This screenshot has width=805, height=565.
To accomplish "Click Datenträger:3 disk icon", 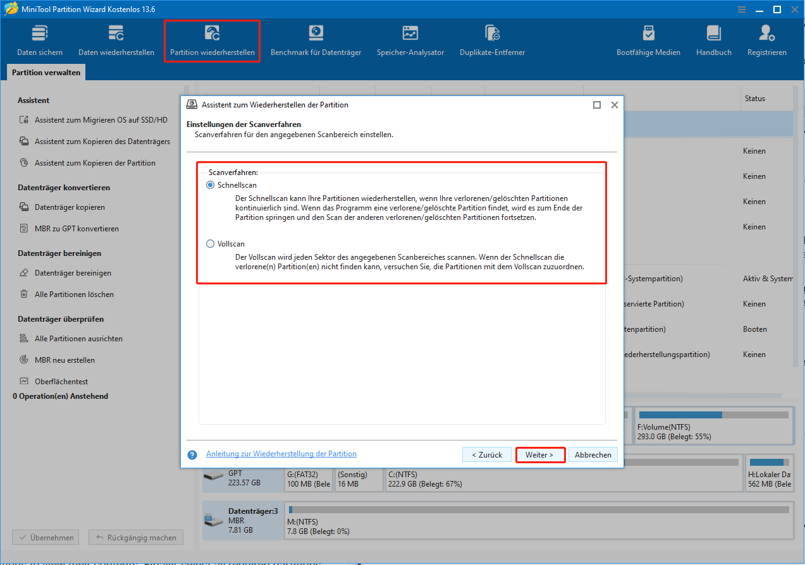I will (214, 520).
